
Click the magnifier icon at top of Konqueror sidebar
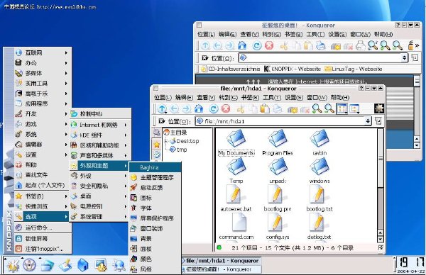point(156,133)
